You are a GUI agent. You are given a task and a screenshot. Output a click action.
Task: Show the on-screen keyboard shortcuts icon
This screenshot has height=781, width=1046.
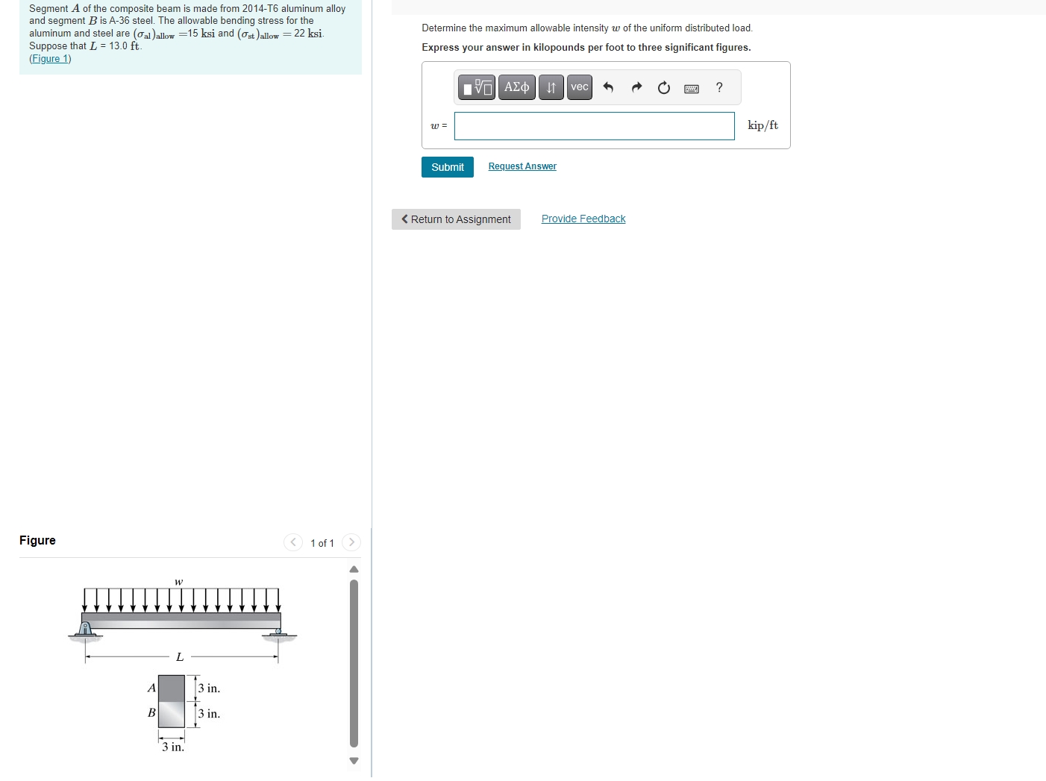click(x=692, y=87)
